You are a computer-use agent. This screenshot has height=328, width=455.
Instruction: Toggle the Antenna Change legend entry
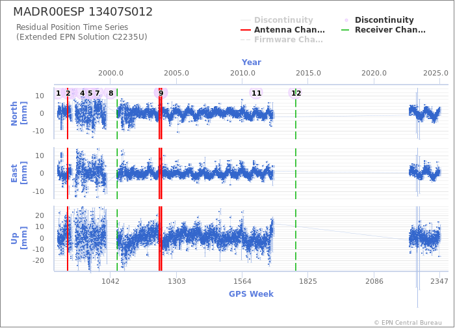point(283,30)
